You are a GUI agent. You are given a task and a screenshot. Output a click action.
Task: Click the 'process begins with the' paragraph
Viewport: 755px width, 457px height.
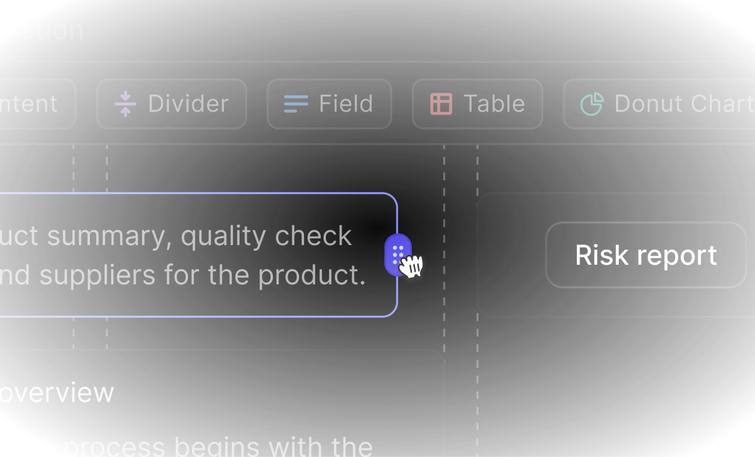point(218,447)
